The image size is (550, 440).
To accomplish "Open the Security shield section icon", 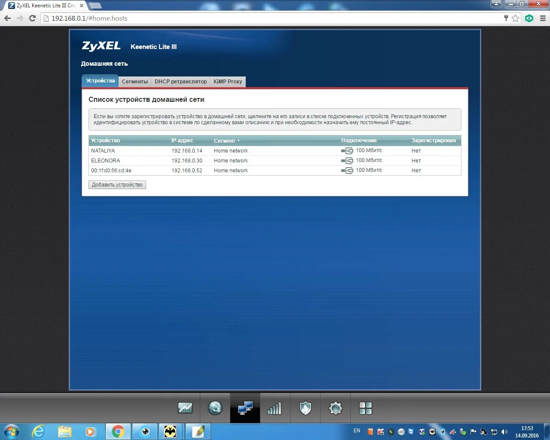I will click(305, 408).
